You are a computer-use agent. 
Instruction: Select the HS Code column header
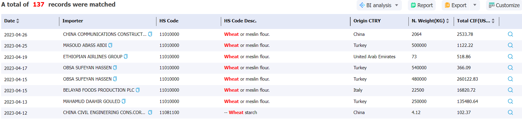169,21
